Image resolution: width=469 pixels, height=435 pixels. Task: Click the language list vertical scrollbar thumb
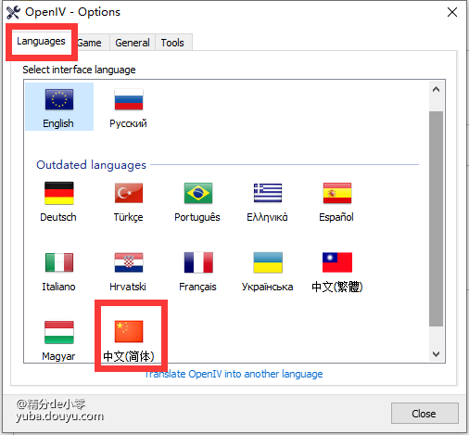coord(436,219)
